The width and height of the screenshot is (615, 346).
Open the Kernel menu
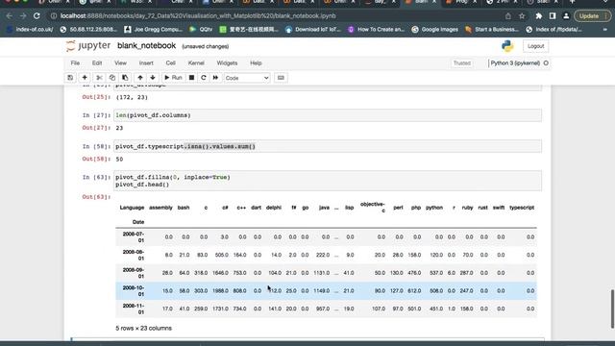coord(196,63)
